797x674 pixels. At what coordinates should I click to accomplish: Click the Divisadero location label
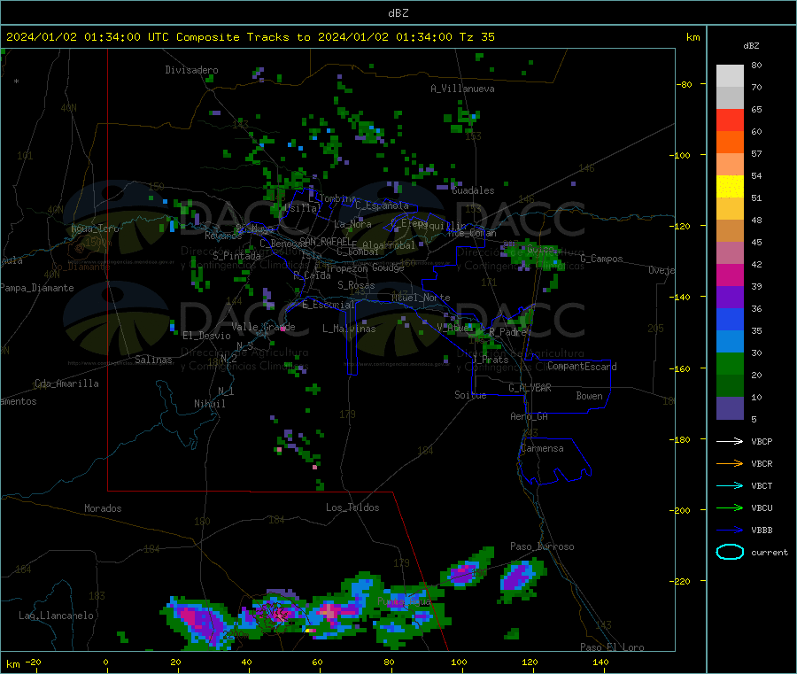(191, 70)
